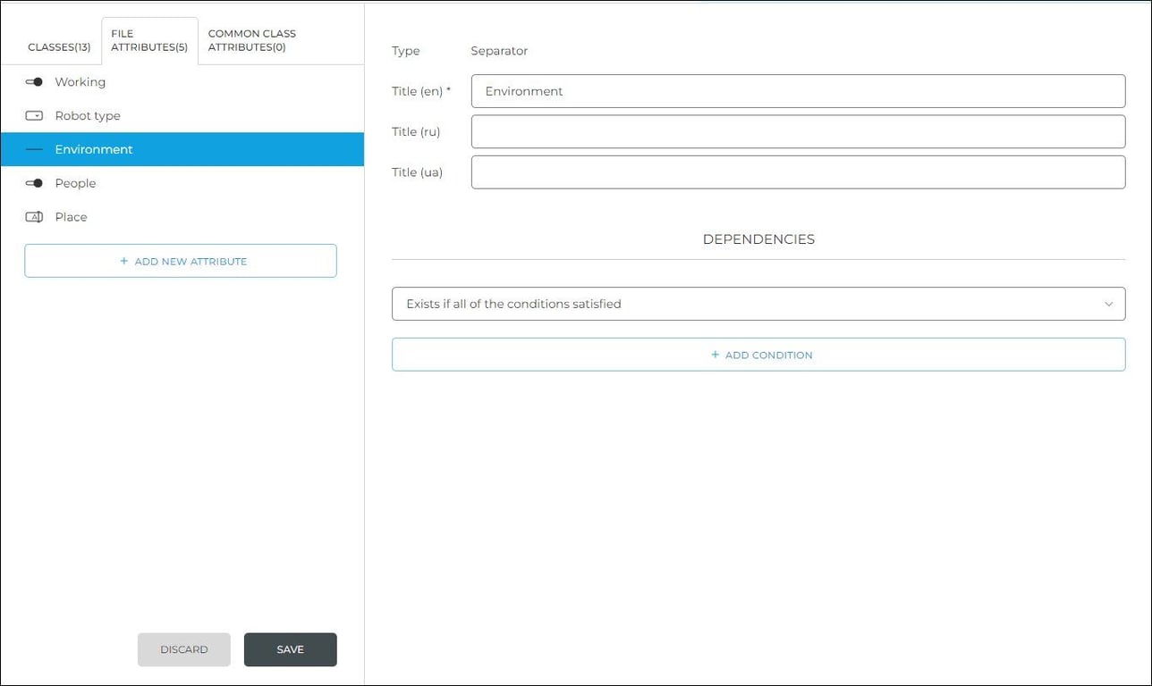Viewport: 1152px width, 686px height.
Task: Open the COMMON CLASS ATTRIBUTES(0) tab
Action: [x=251, y=40]
